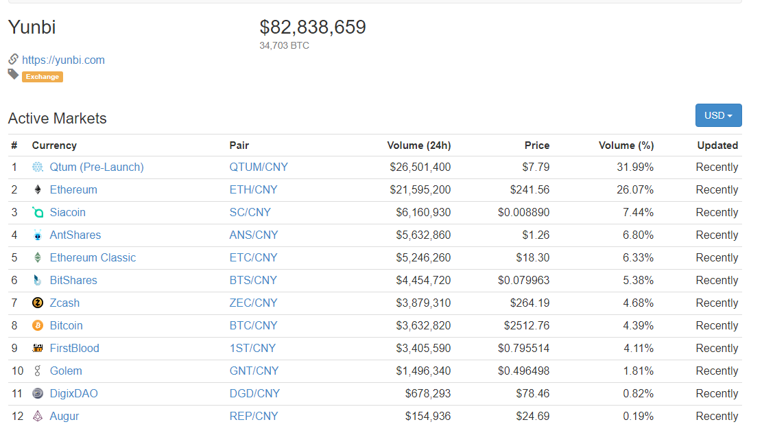Click the 31.99% volume share cell

click(x=635, y=167)
